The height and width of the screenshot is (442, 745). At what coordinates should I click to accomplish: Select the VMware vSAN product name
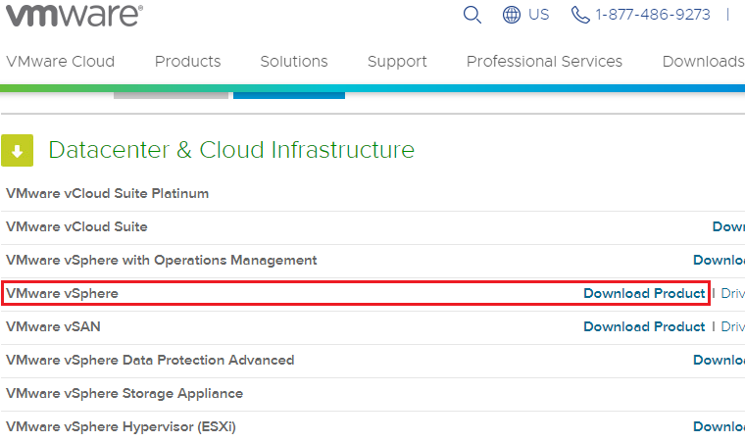point(53,326)
